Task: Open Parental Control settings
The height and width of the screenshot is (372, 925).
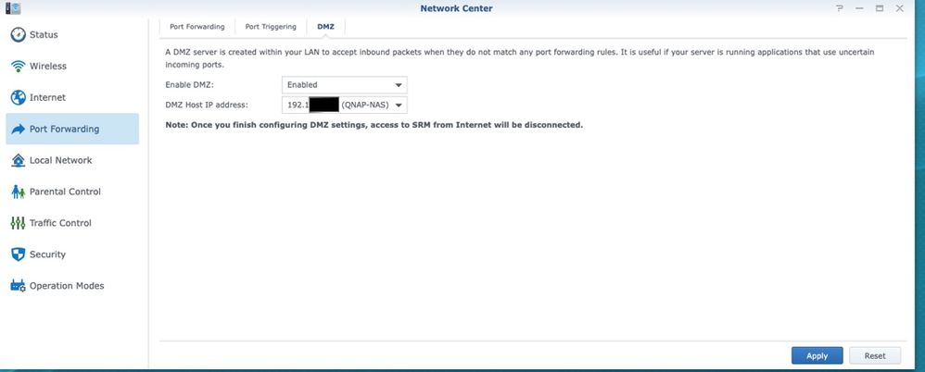Action: point(72,192)
